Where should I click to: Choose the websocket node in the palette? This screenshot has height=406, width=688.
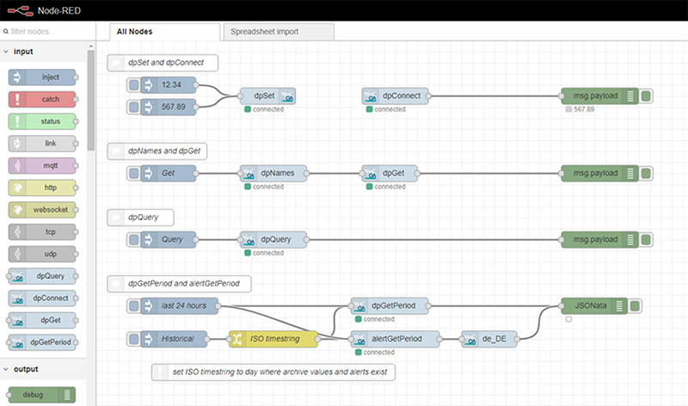tap(43, 210)
